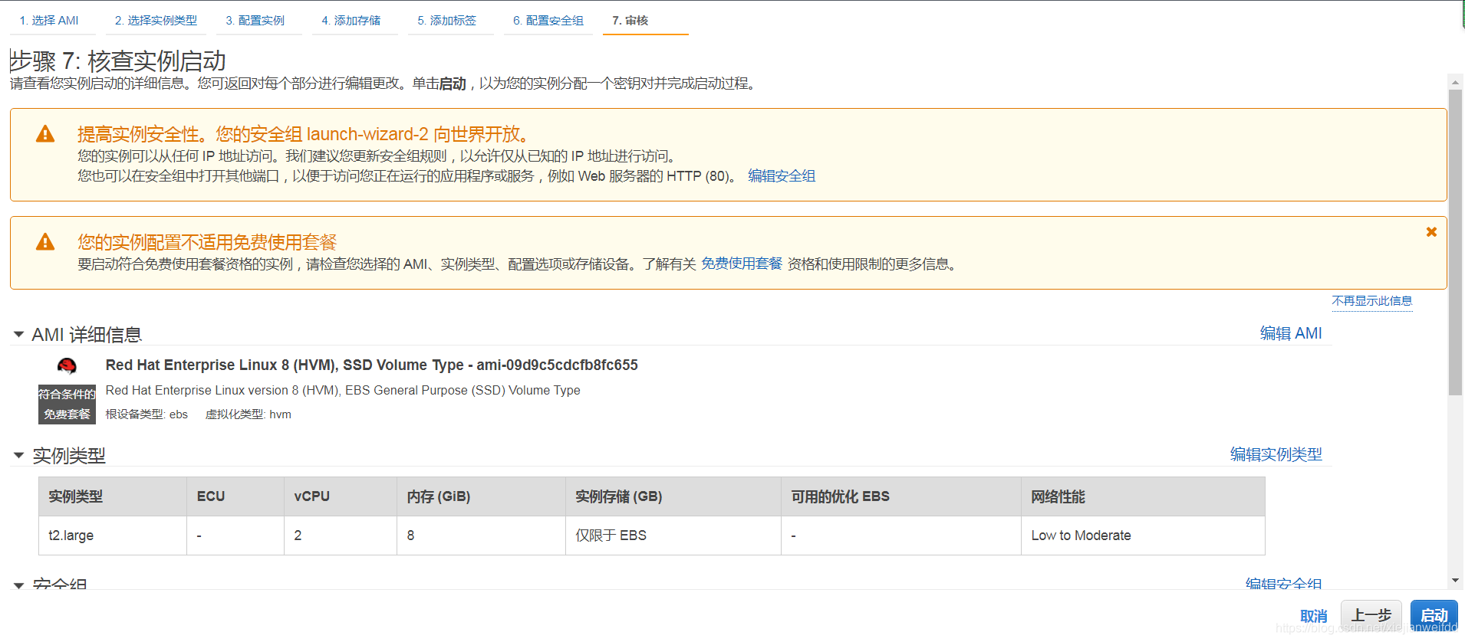Go to step 6 配置安全组 tab

[548, 21]
